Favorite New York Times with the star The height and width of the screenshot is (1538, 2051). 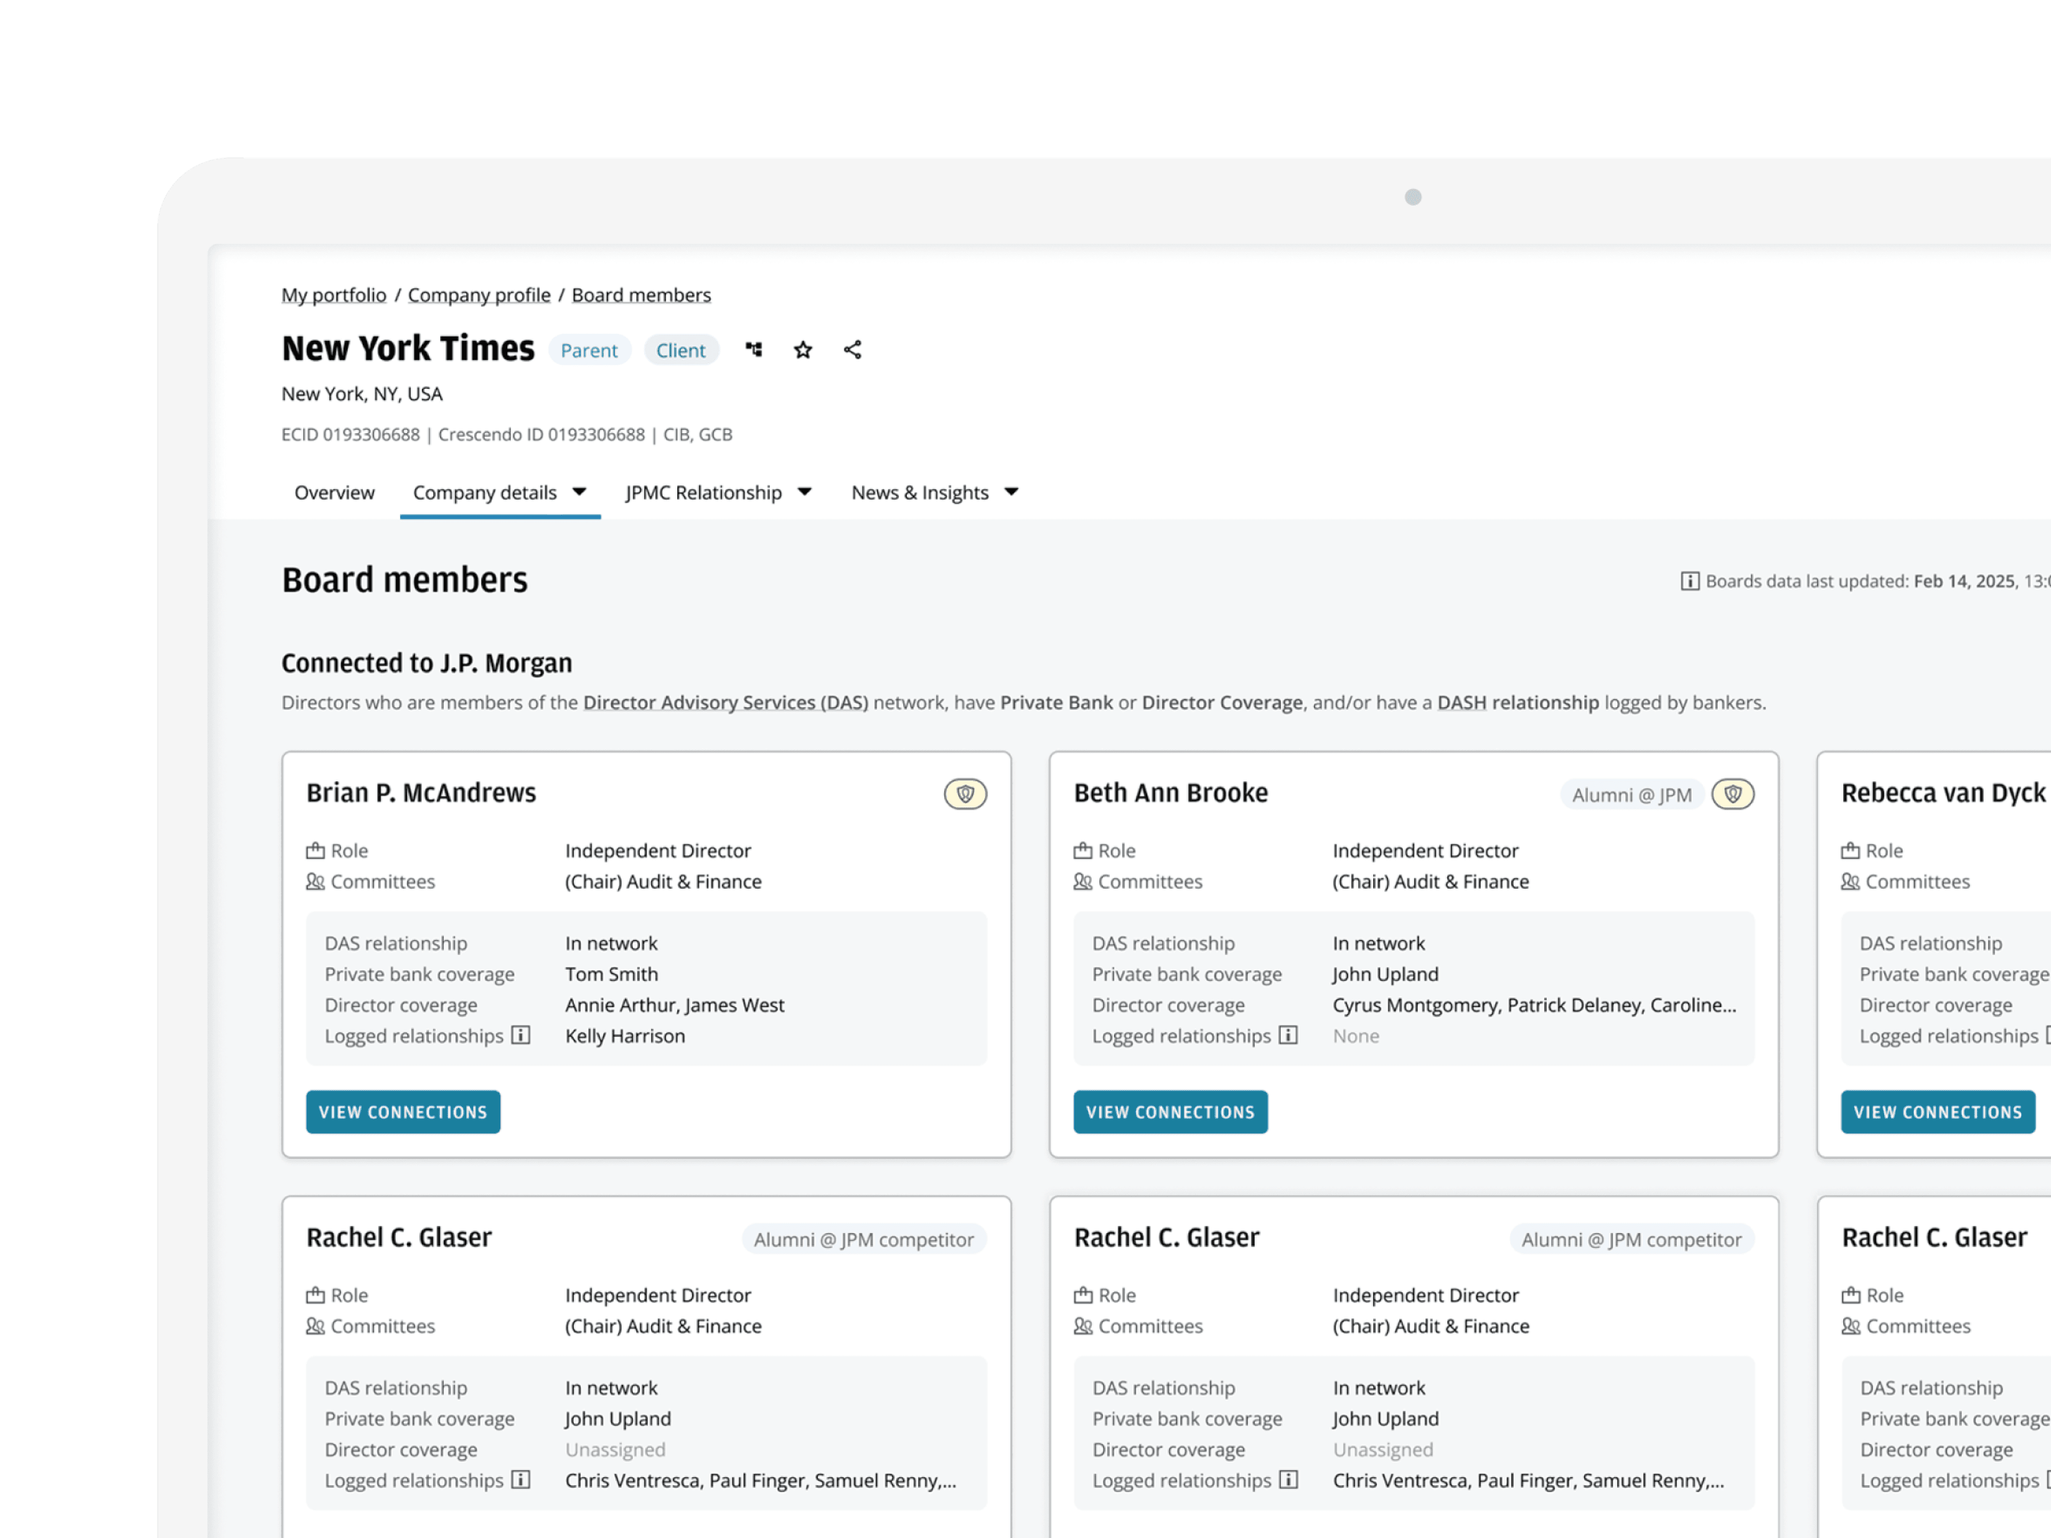(x=803, y=349)
